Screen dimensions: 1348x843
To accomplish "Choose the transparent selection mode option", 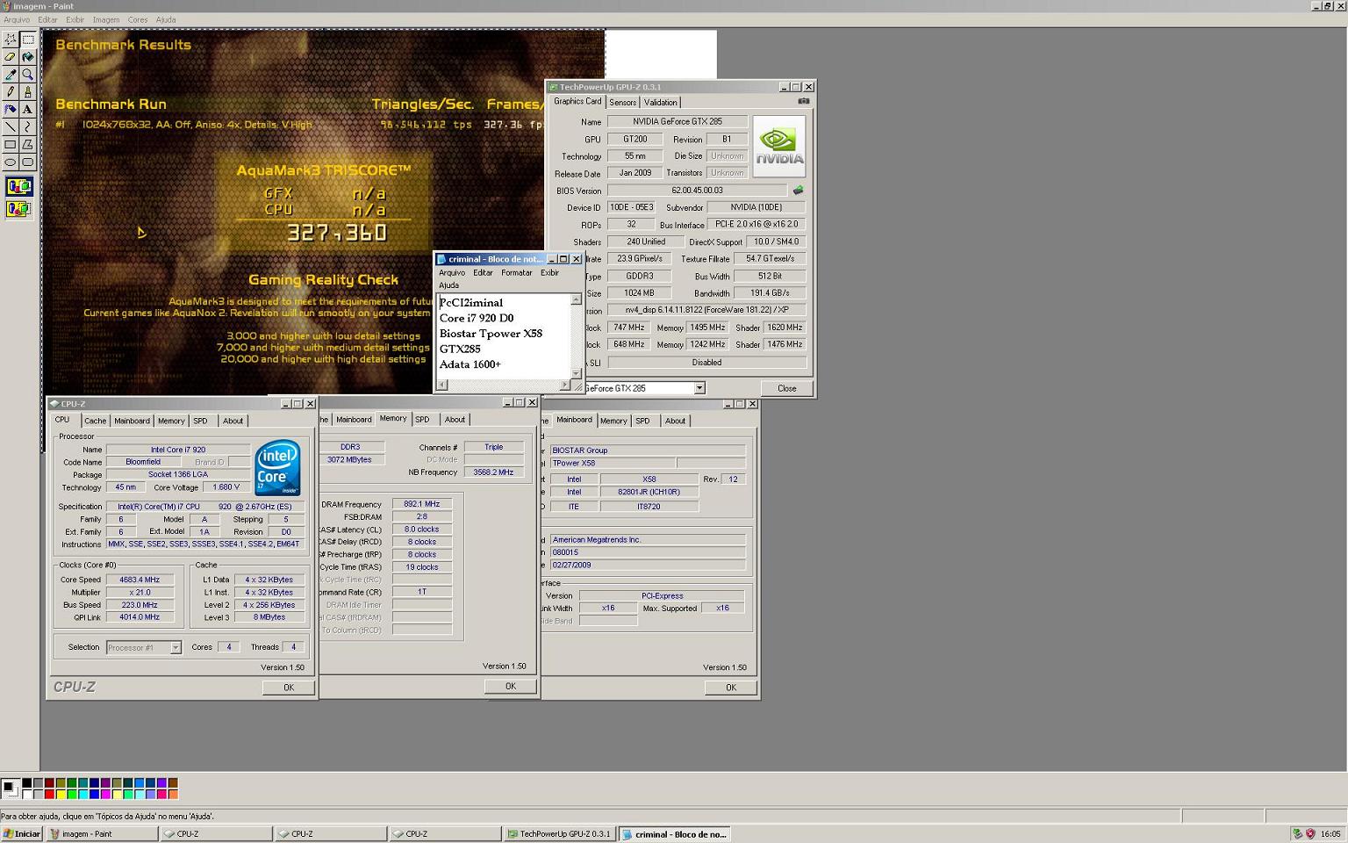I will point(18,209).
